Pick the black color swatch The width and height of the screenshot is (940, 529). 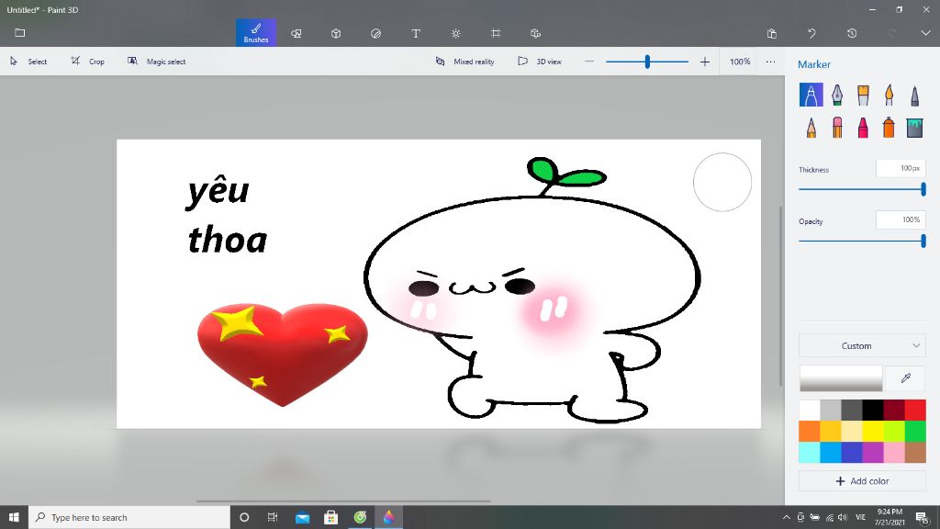(873, 411)
